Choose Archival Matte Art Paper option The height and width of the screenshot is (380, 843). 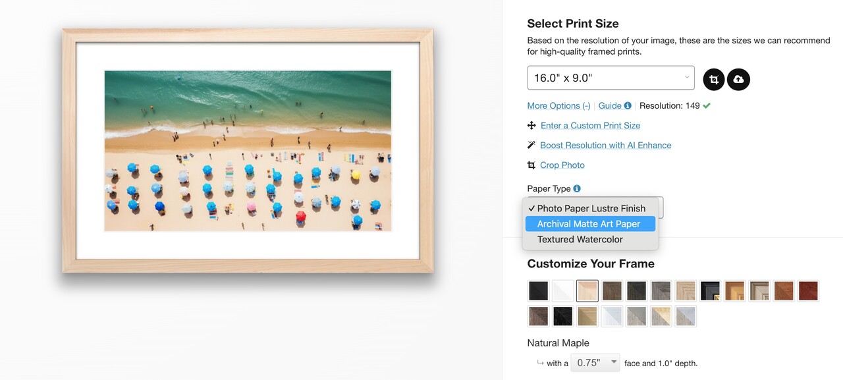[x=589, y=224]
